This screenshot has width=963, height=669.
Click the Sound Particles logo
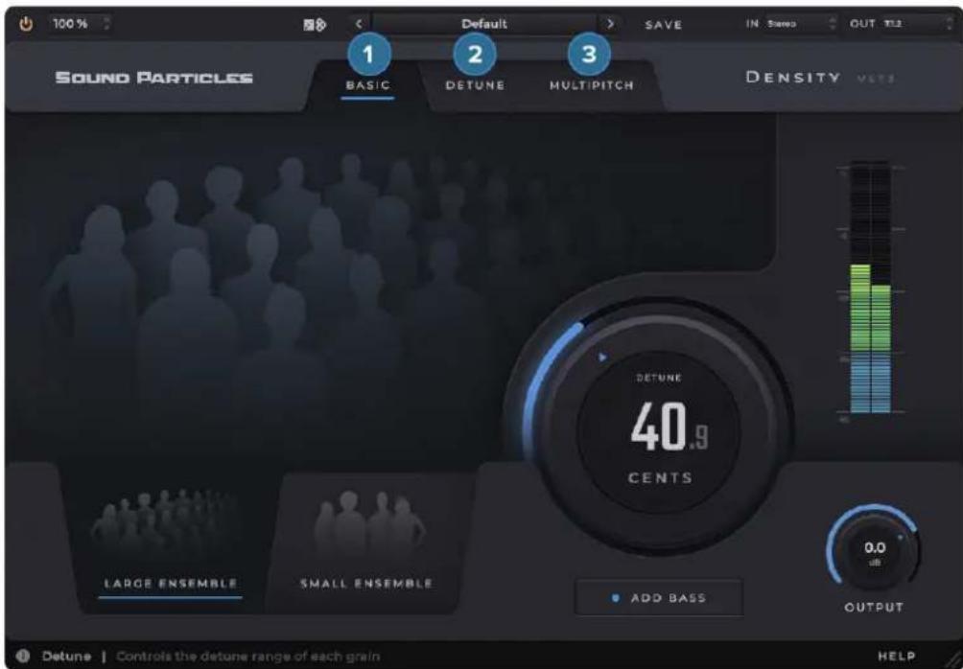[154, 78]
